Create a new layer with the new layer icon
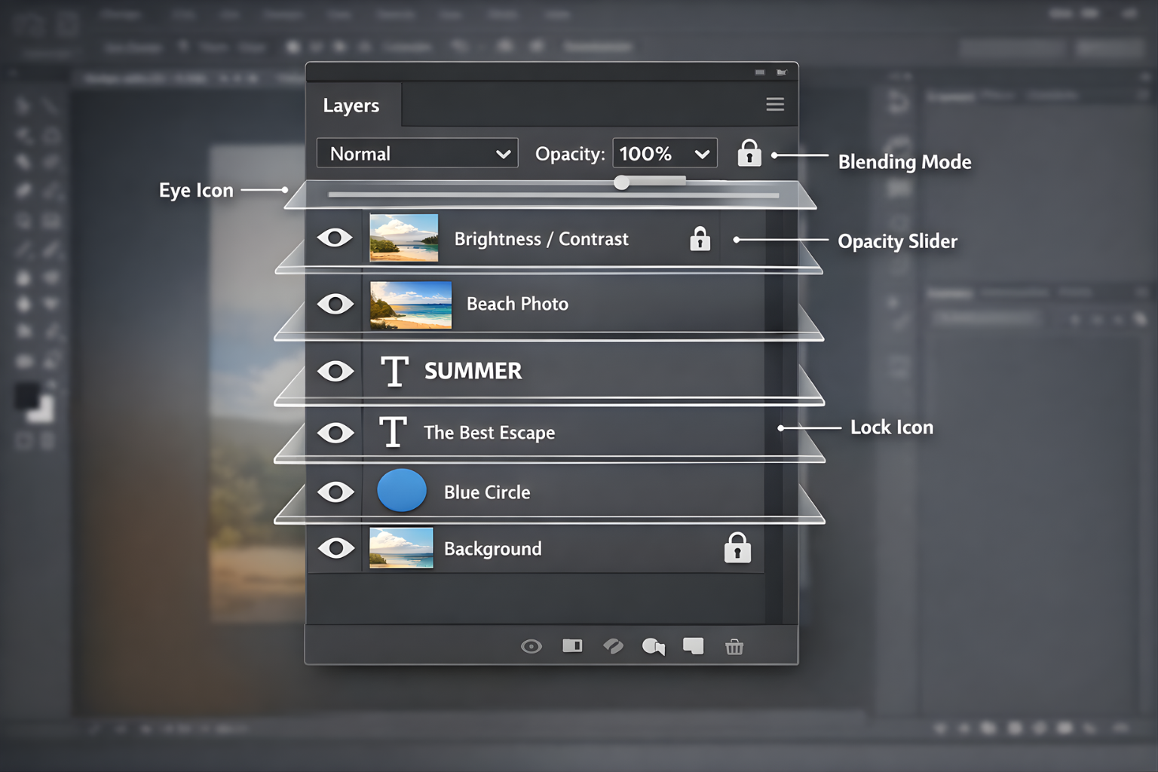The height and width of the screenshot is (772, 1158). [x=693, y=647]
